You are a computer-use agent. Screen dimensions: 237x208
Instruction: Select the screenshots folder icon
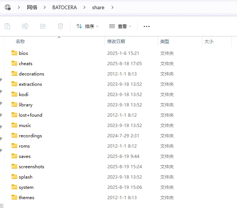14,166
